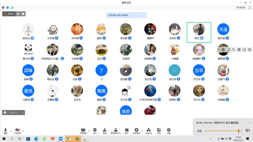Open the Apps (应用) icon
Viewport: 253px width, 142px height.
159,131
